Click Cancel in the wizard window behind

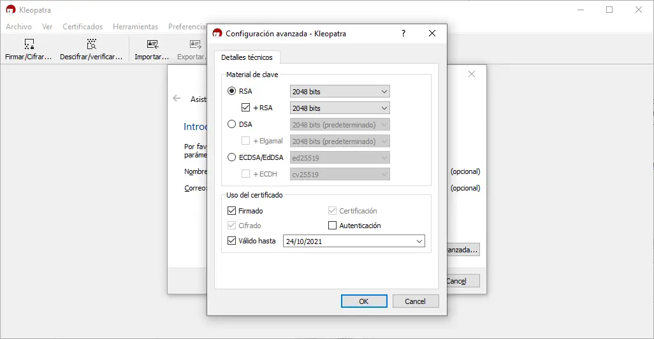point(463,280)
